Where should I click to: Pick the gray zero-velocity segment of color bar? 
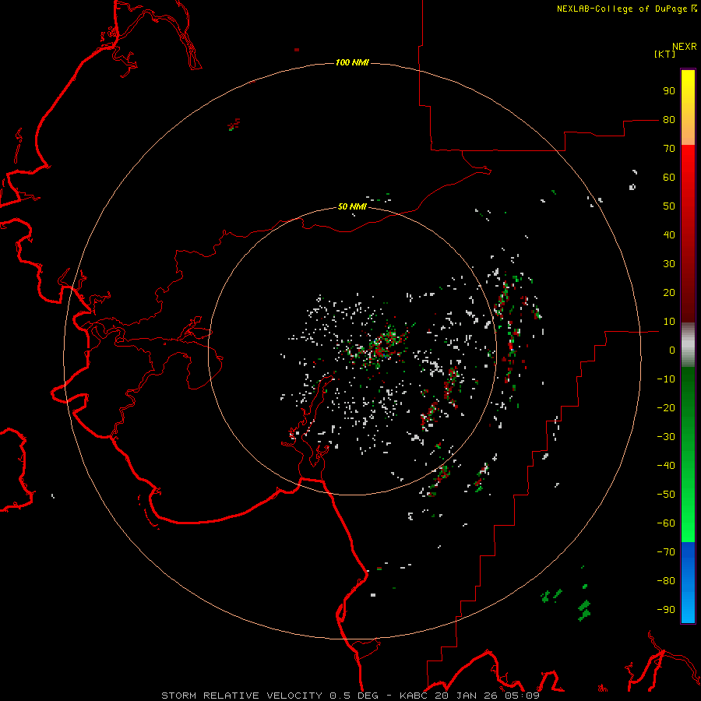688,345
